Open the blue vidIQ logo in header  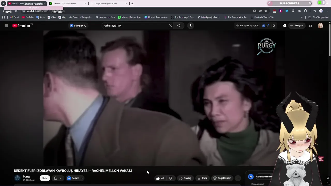click(x=264, y=26)
